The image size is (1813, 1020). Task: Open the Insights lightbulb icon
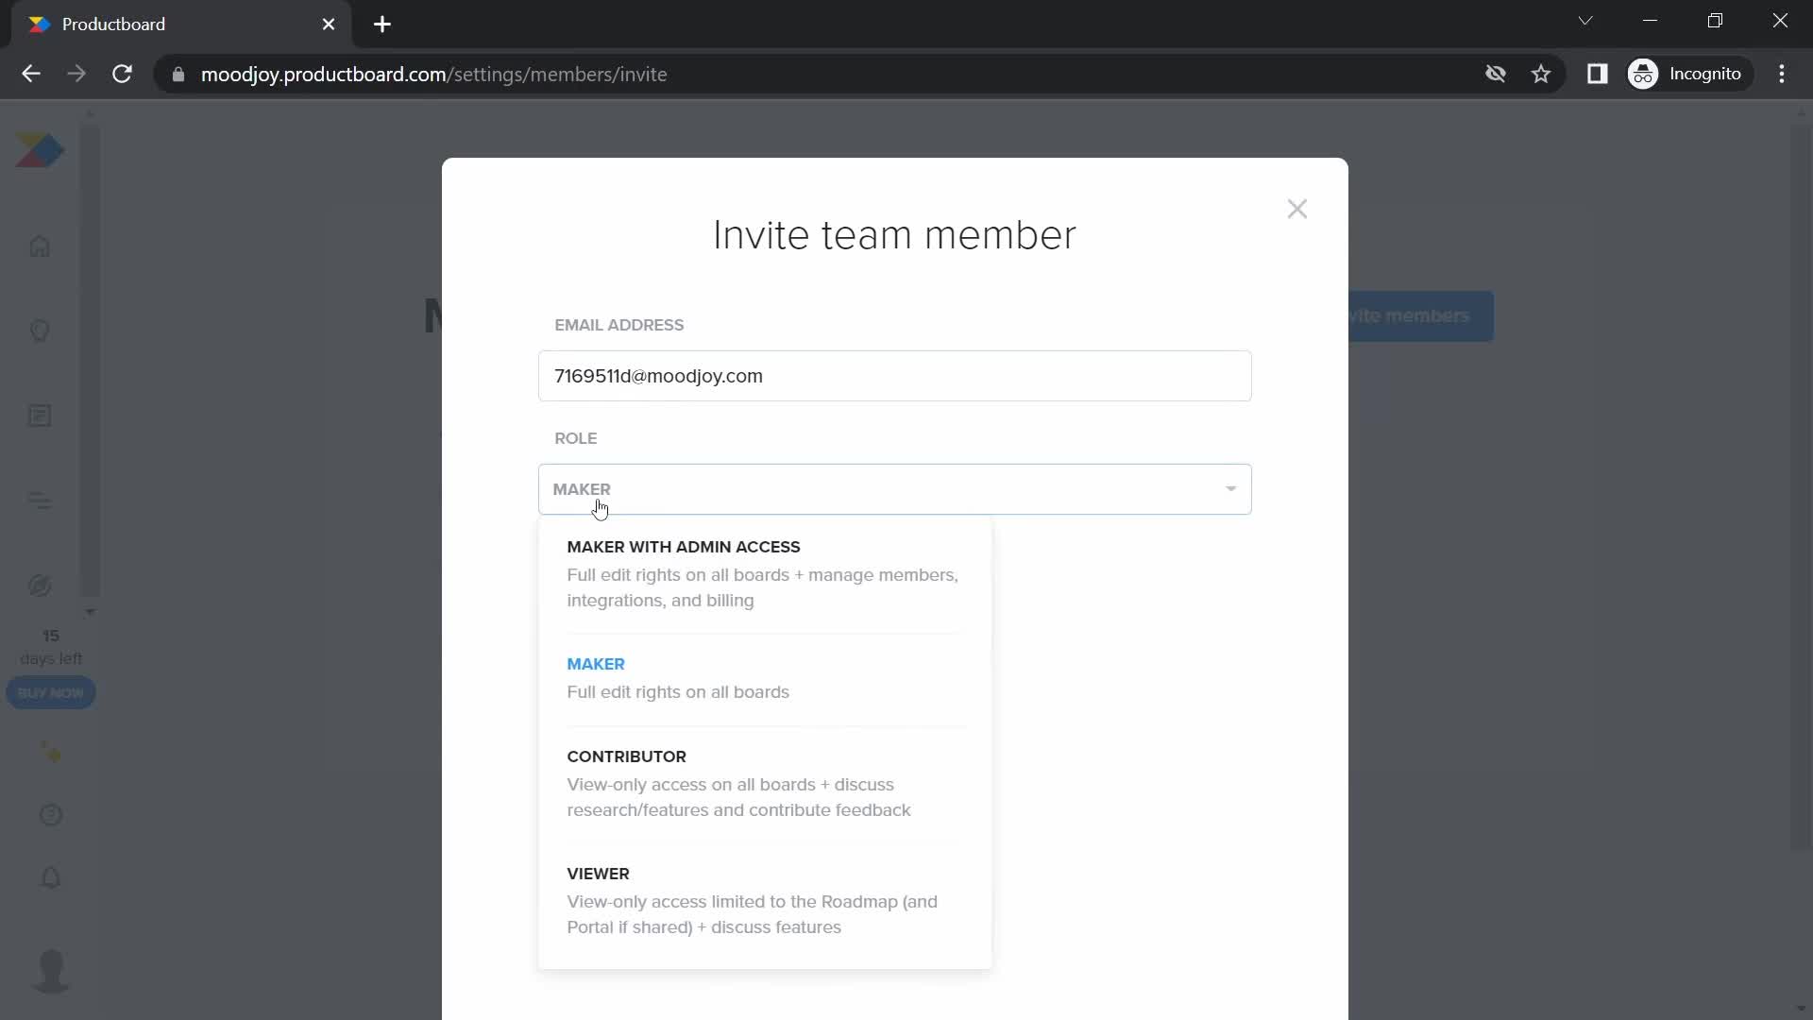pos(40,331)
